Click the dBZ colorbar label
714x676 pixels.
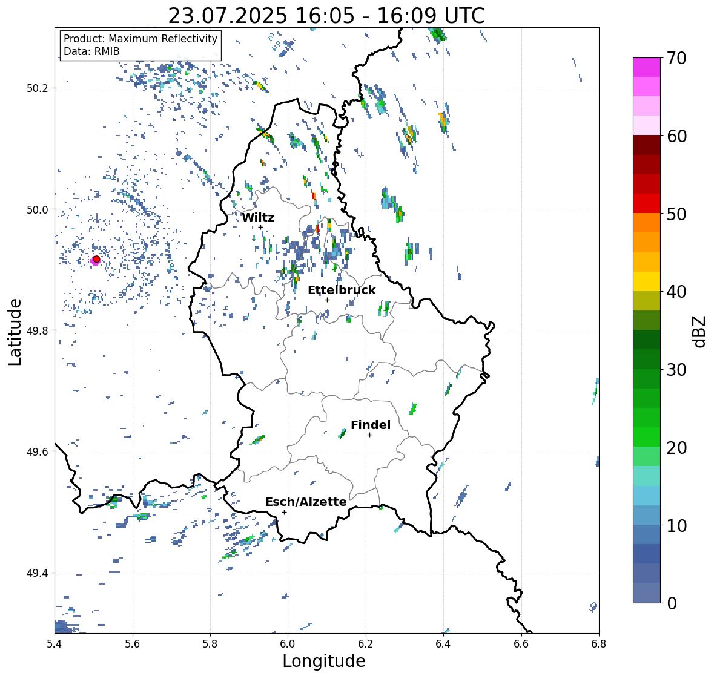click(x=700, y=332)
